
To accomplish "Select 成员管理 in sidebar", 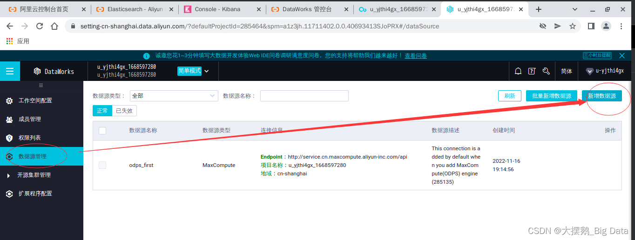I will (x=41, y=120).
